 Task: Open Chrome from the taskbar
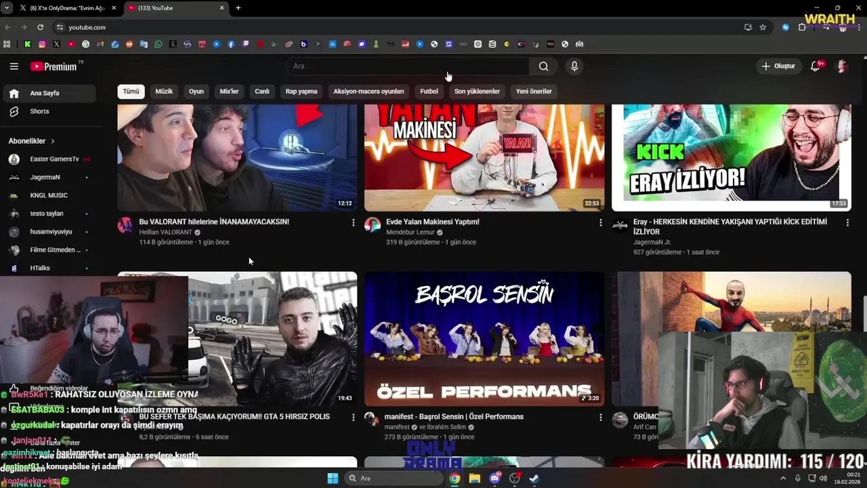[x=454, y=479]
